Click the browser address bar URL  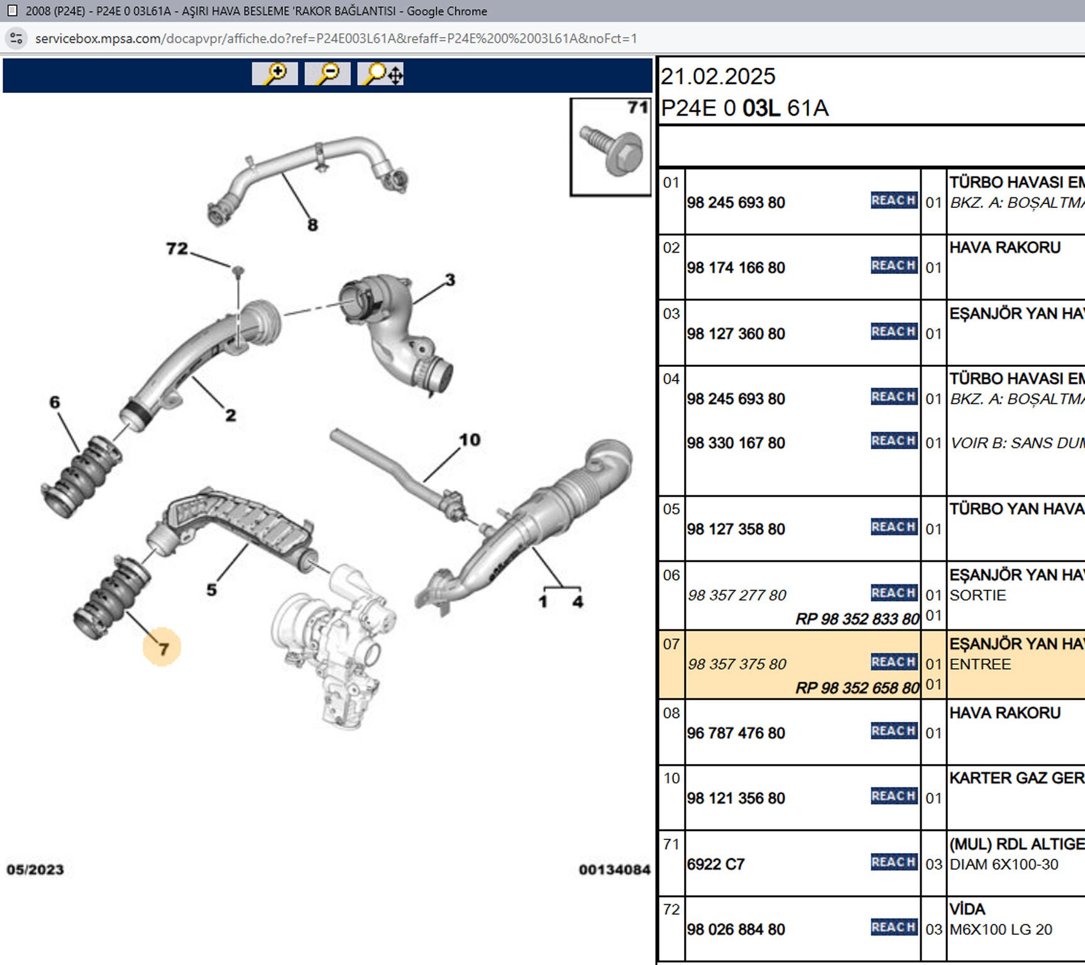point(336,38)
